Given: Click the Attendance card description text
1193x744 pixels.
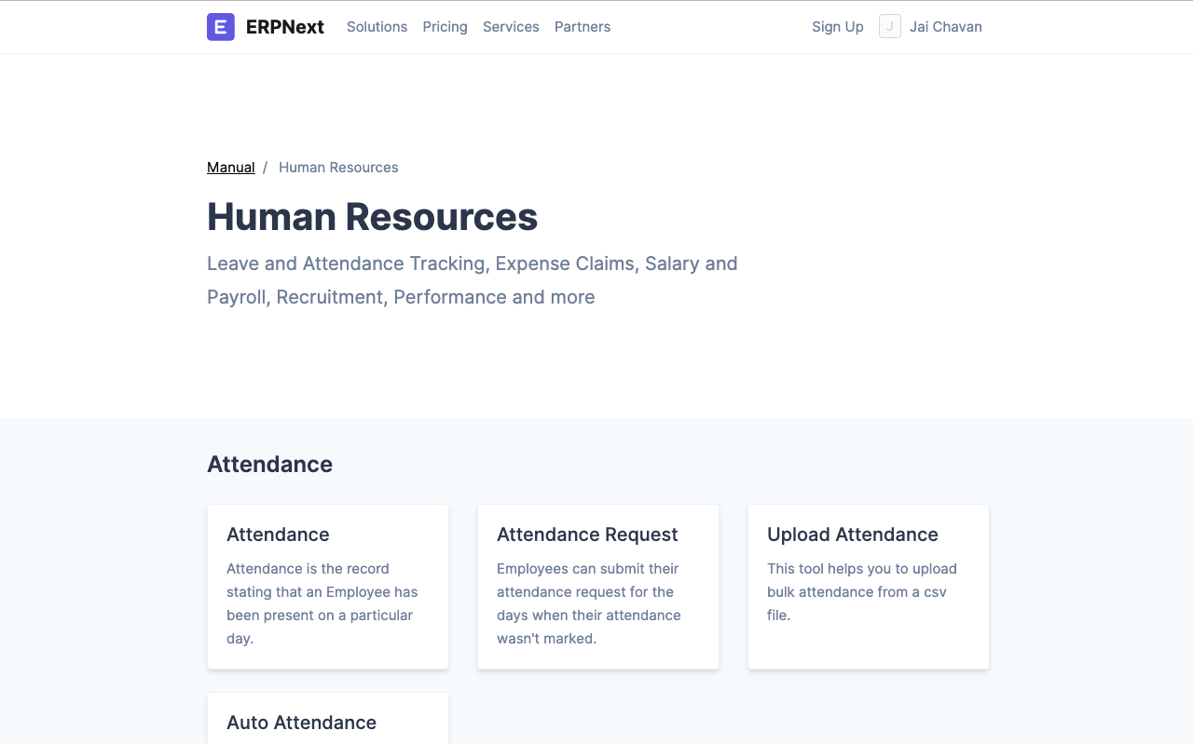Looking at the screenshot, I should [322, 603].
